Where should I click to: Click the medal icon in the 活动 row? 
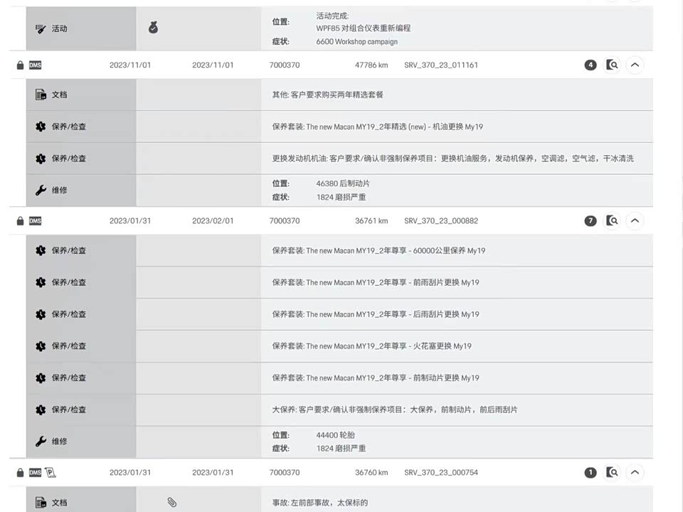click(154, 28)
